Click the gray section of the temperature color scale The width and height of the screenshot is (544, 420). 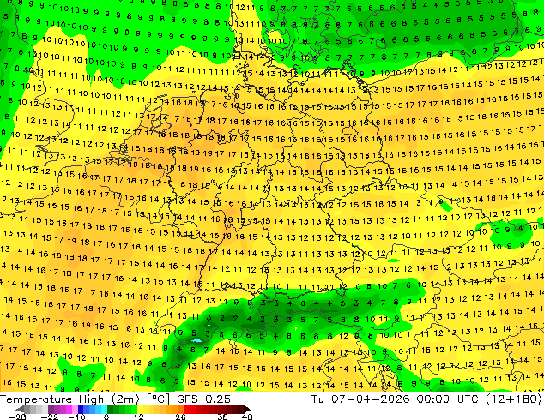coord(36,409)
